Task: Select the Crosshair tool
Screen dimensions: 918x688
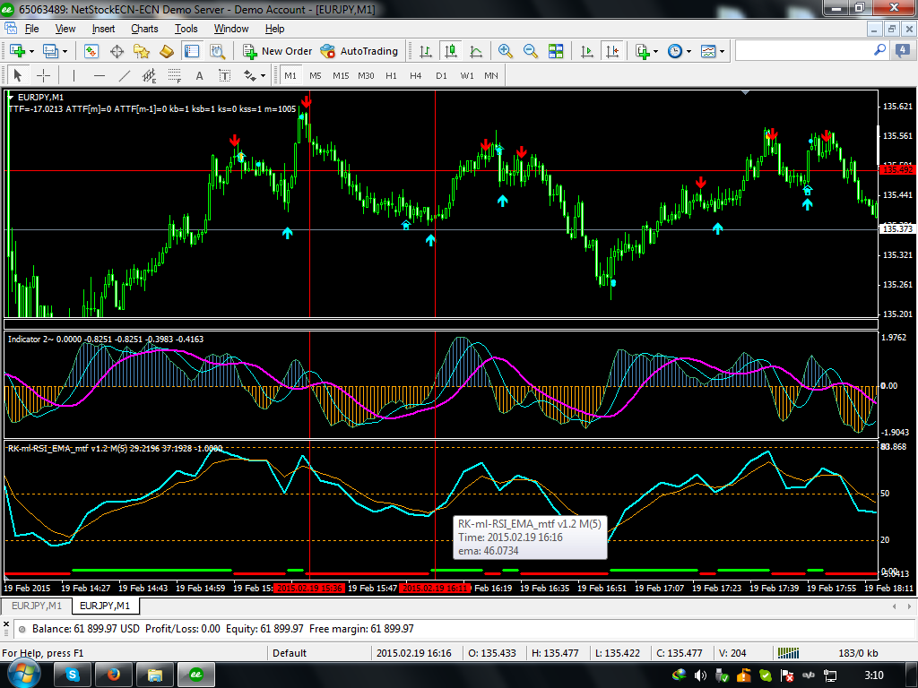Action: 42,75
